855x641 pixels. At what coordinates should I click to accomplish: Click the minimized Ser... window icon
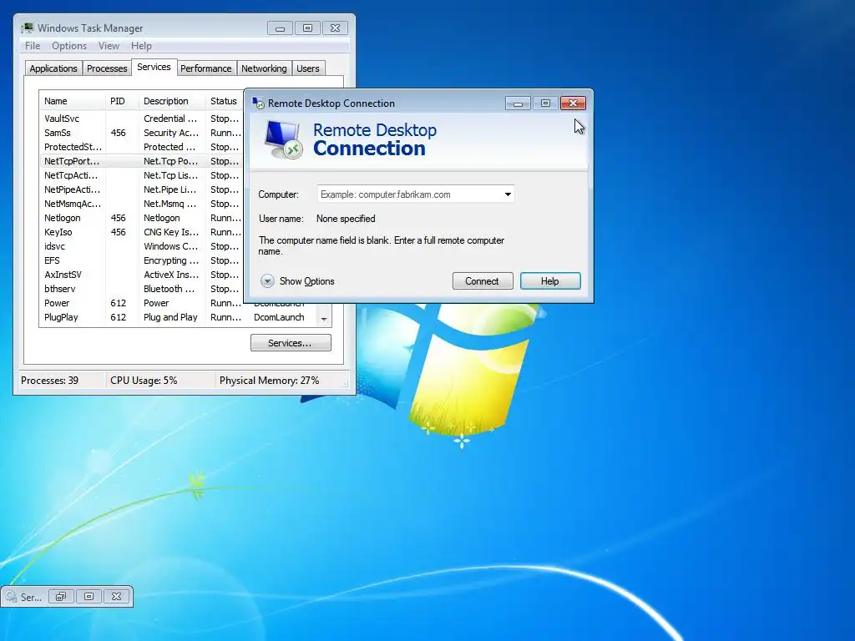12,597
